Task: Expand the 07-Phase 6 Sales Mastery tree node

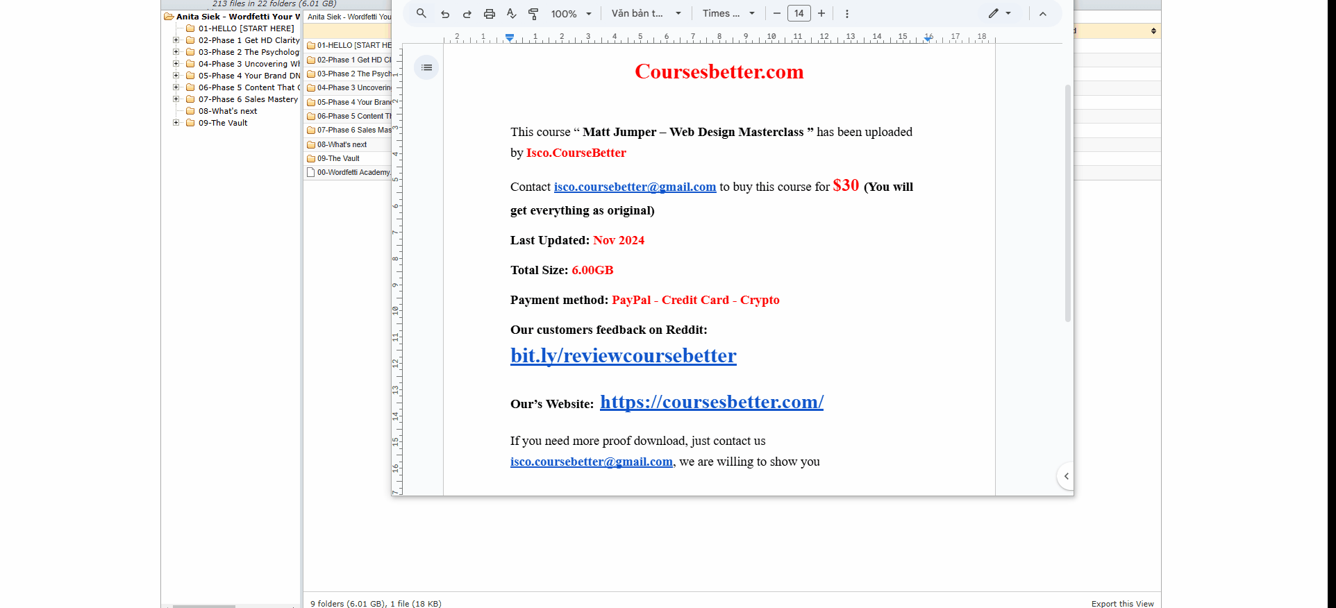Action: click(176, 99)
